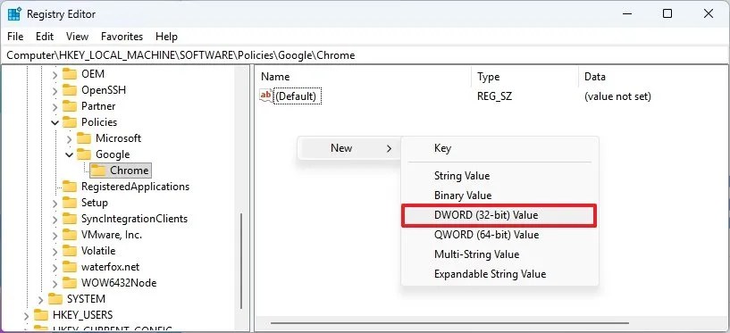Choose DWORD (32-bit) Value
730x333 pixels.
(499, 215)
